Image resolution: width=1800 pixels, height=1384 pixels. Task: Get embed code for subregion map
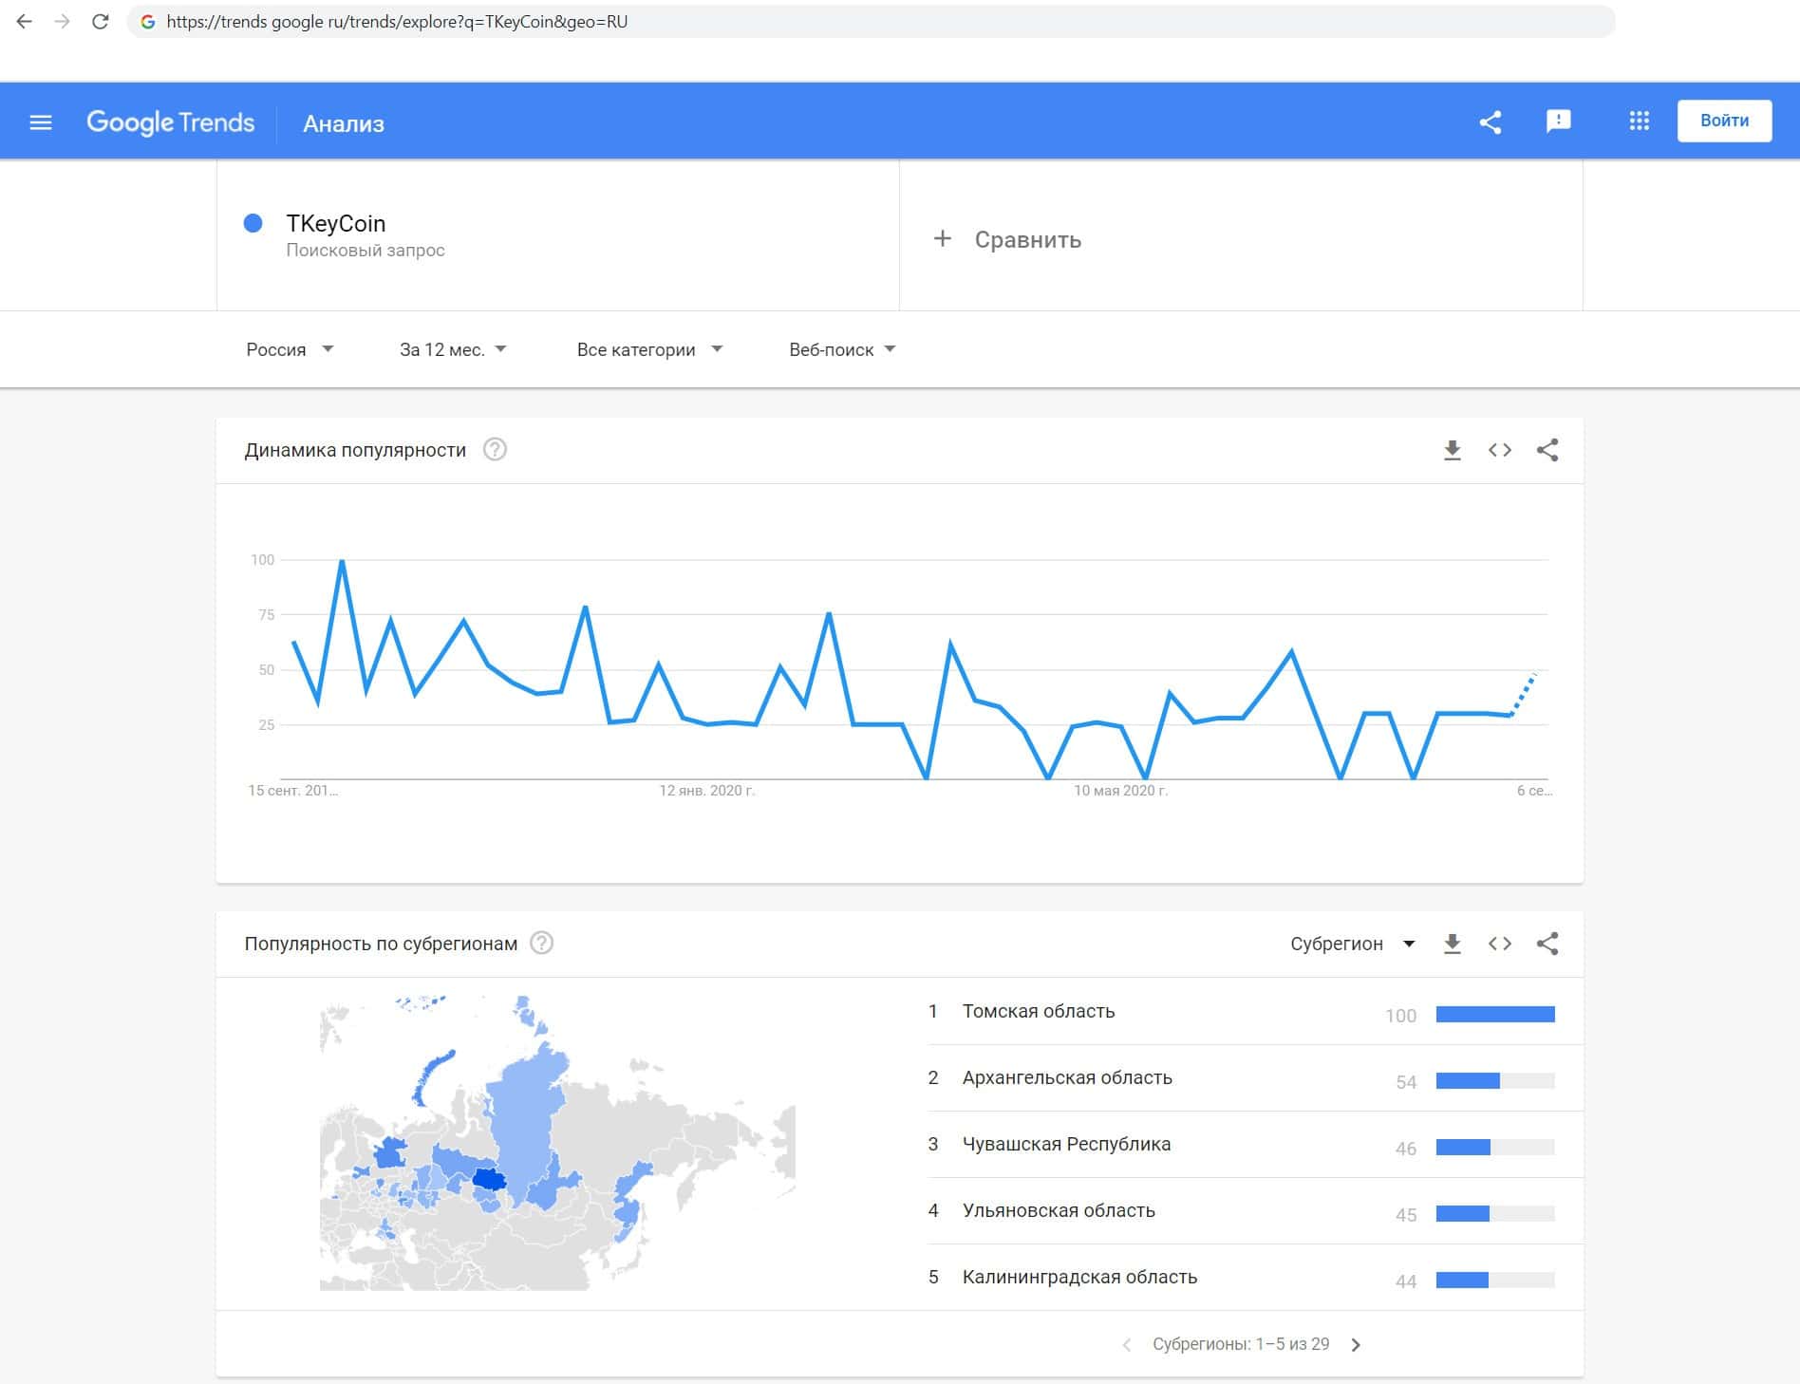[1499, 944]
